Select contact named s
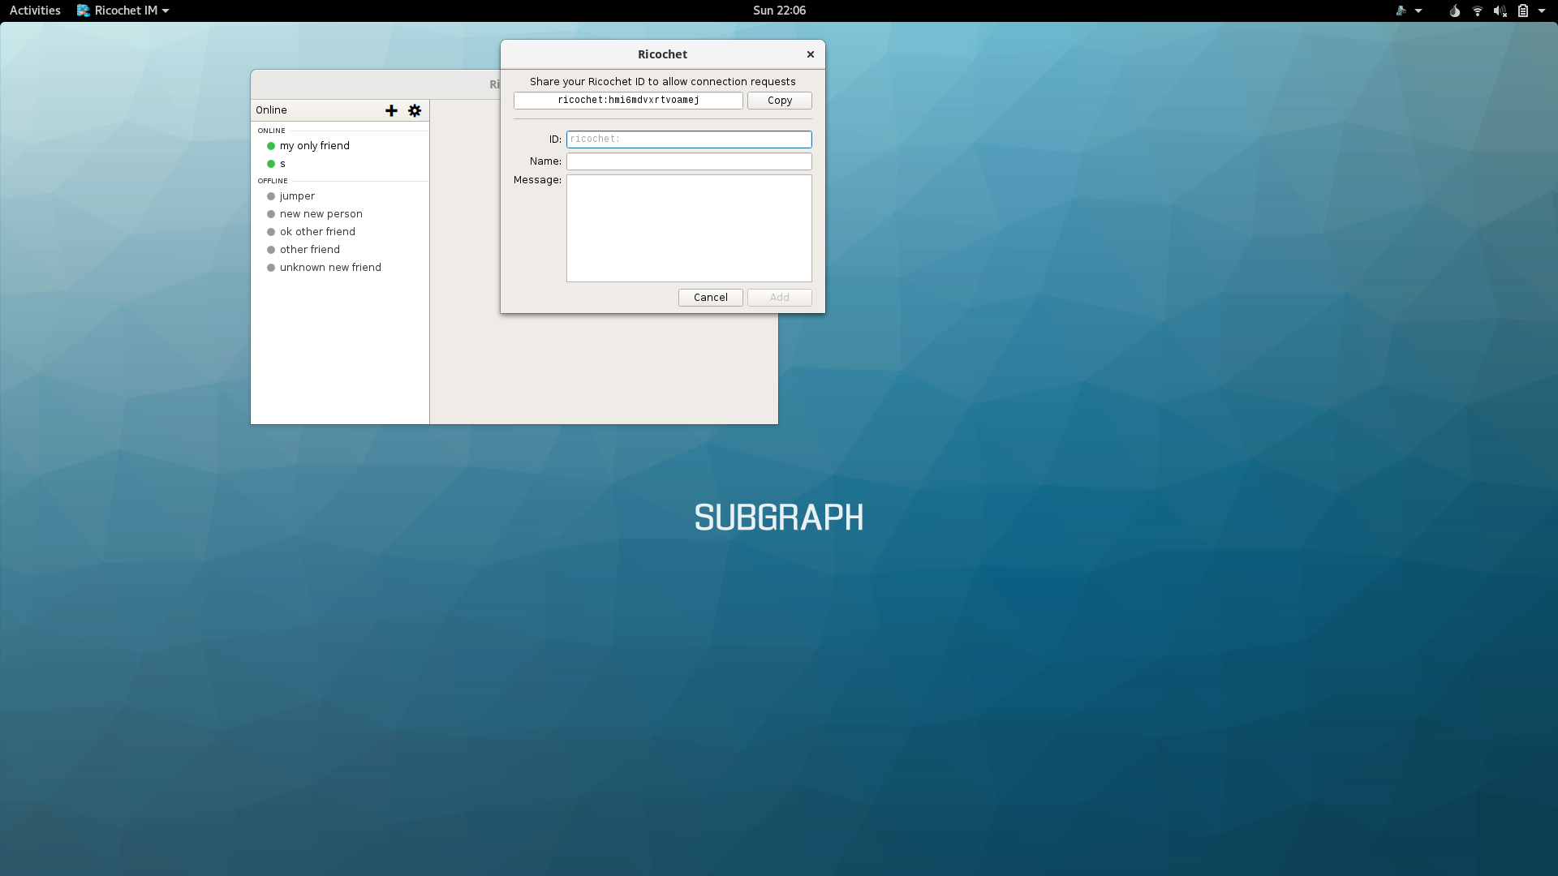This screenshot has width=1558, height=876. click(340, 164)
